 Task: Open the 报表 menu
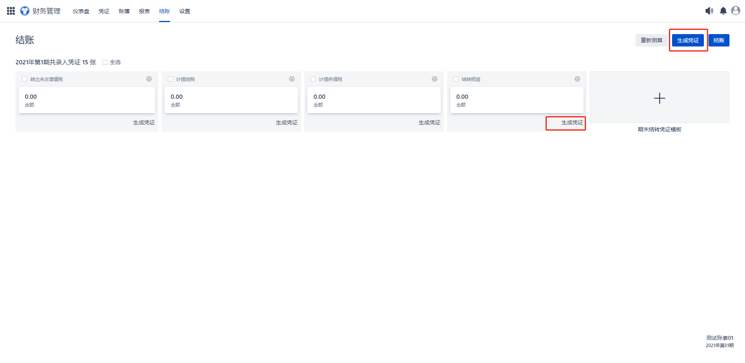click(144, 11)
